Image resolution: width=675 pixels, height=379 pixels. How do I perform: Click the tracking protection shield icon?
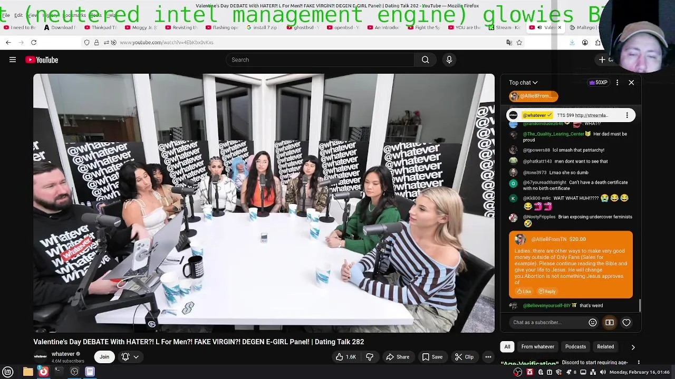pos(87,42)
